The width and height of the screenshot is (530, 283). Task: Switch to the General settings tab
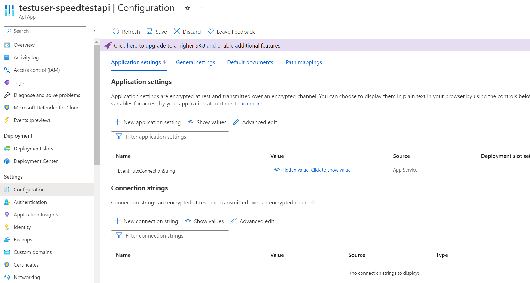coord(195,62)
